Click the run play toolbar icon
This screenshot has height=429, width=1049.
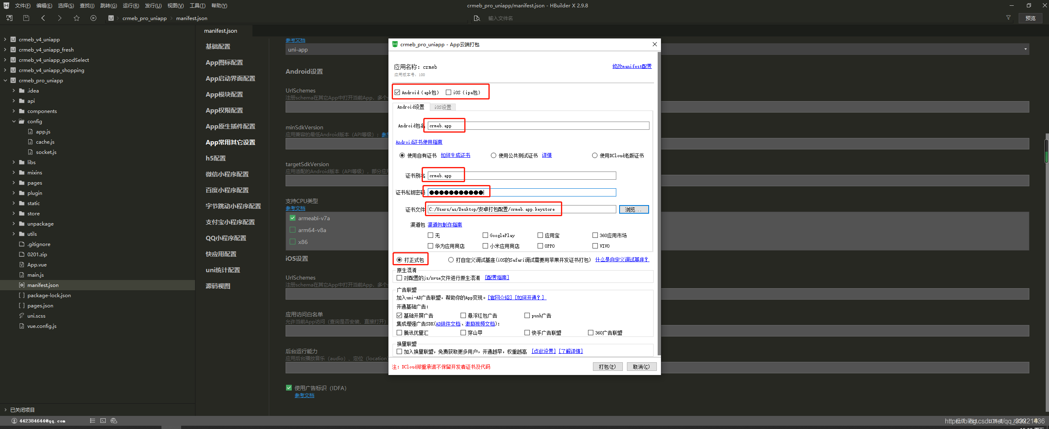93,18
